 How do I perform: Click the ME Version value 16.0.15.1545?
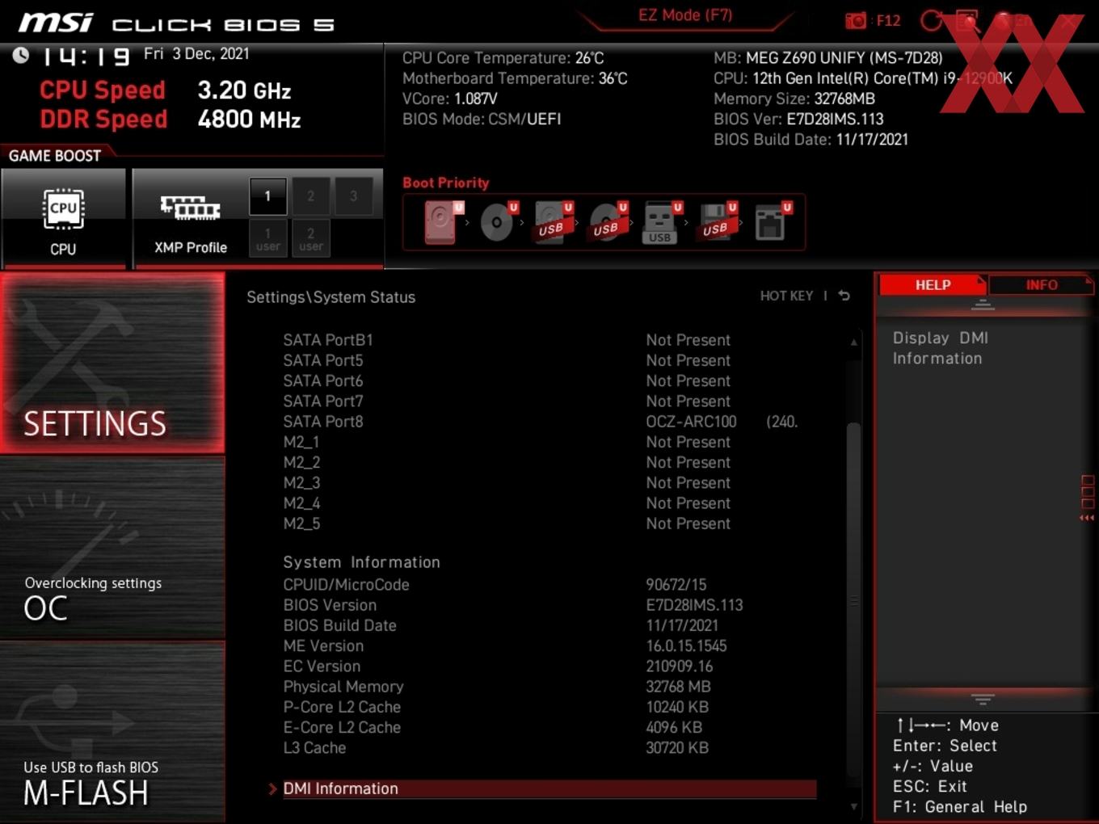686,645
